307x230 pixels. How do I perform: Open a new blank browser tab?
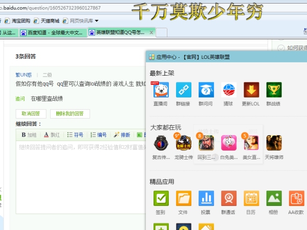point(161,33)
